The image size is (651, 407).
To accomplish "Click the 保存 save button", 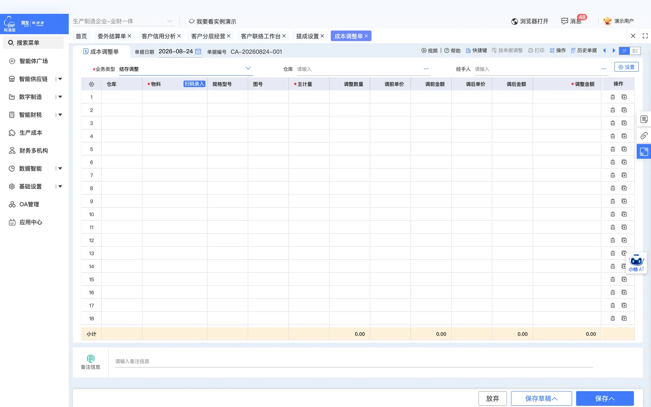I will 605,398.
